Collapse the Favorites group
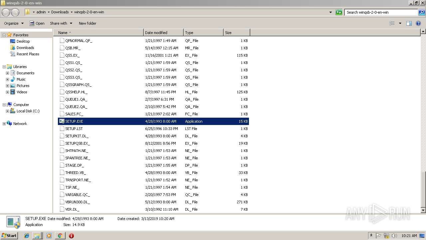Image resolution: width=426 pixels, height=240 pixels. (4, 35)
